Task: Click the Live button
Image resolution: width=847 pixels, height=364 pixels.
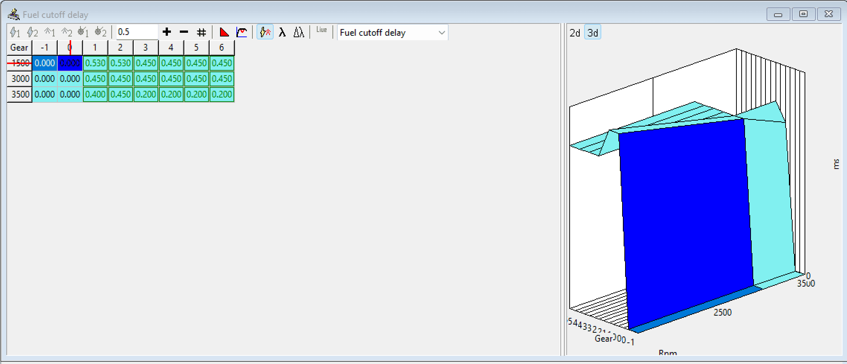Action: tap(321, 31)
